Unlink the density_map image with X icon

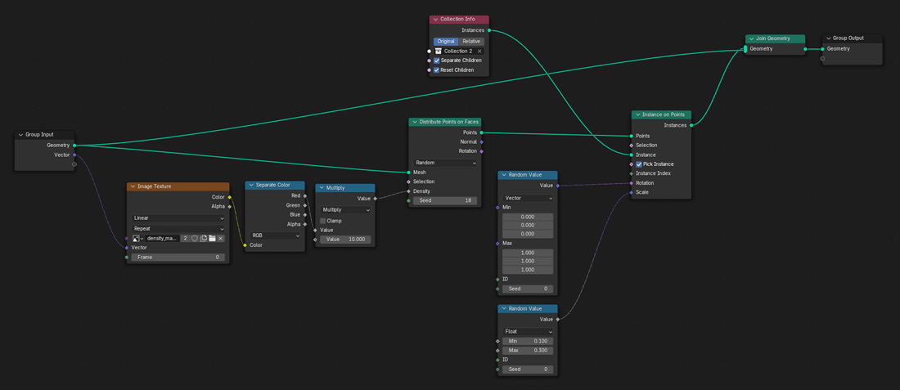point(221,239)
